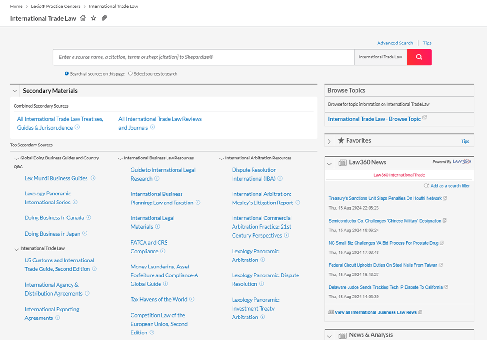Open FATCA and CRS Compliance source
Viewport: 487px width, 340px height.
coord(149,247)
